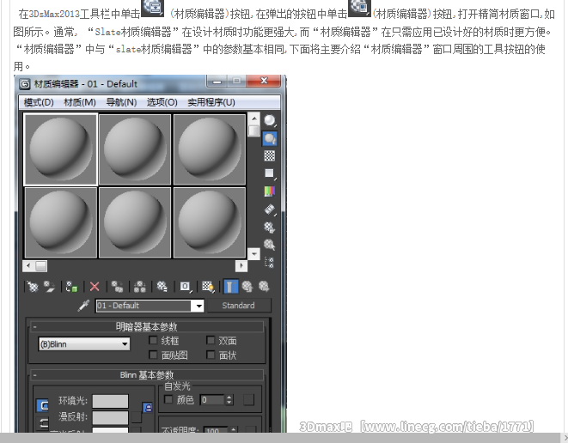Select the bottom middle sample sphere
This screenshot has width=568, height=443.
[x=135, y=222]
